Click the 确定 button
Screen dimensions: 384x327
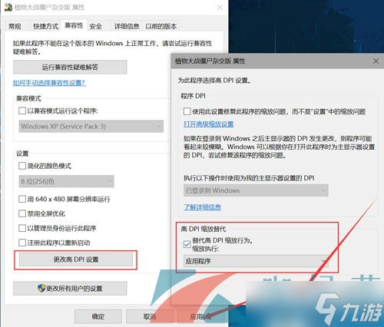[98, 316]
